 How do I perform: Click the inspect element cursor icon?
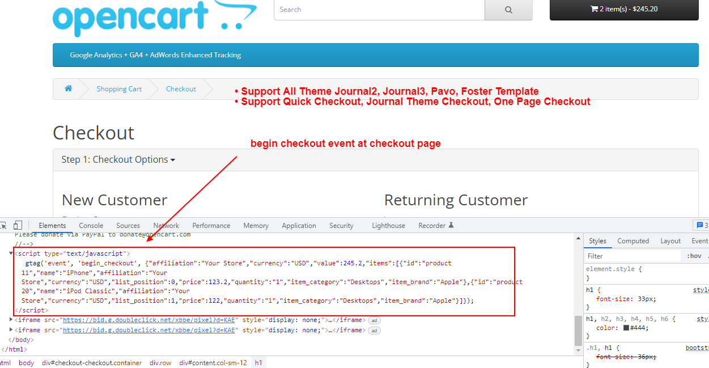coord(3,225)
